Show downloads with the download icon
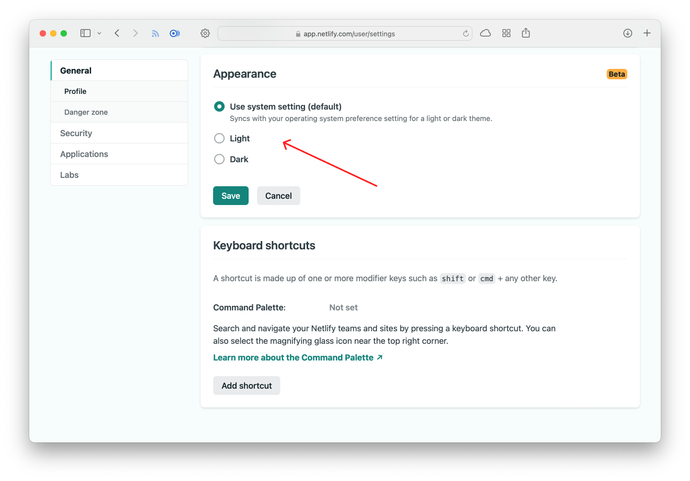The width and height of the screenshot is (690, 481). coord(628,33)
